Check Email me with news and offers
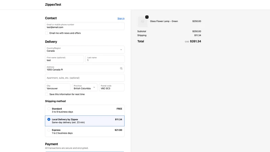Image resolution: width=270 pixels, height=152 pixels. (47, 33)
